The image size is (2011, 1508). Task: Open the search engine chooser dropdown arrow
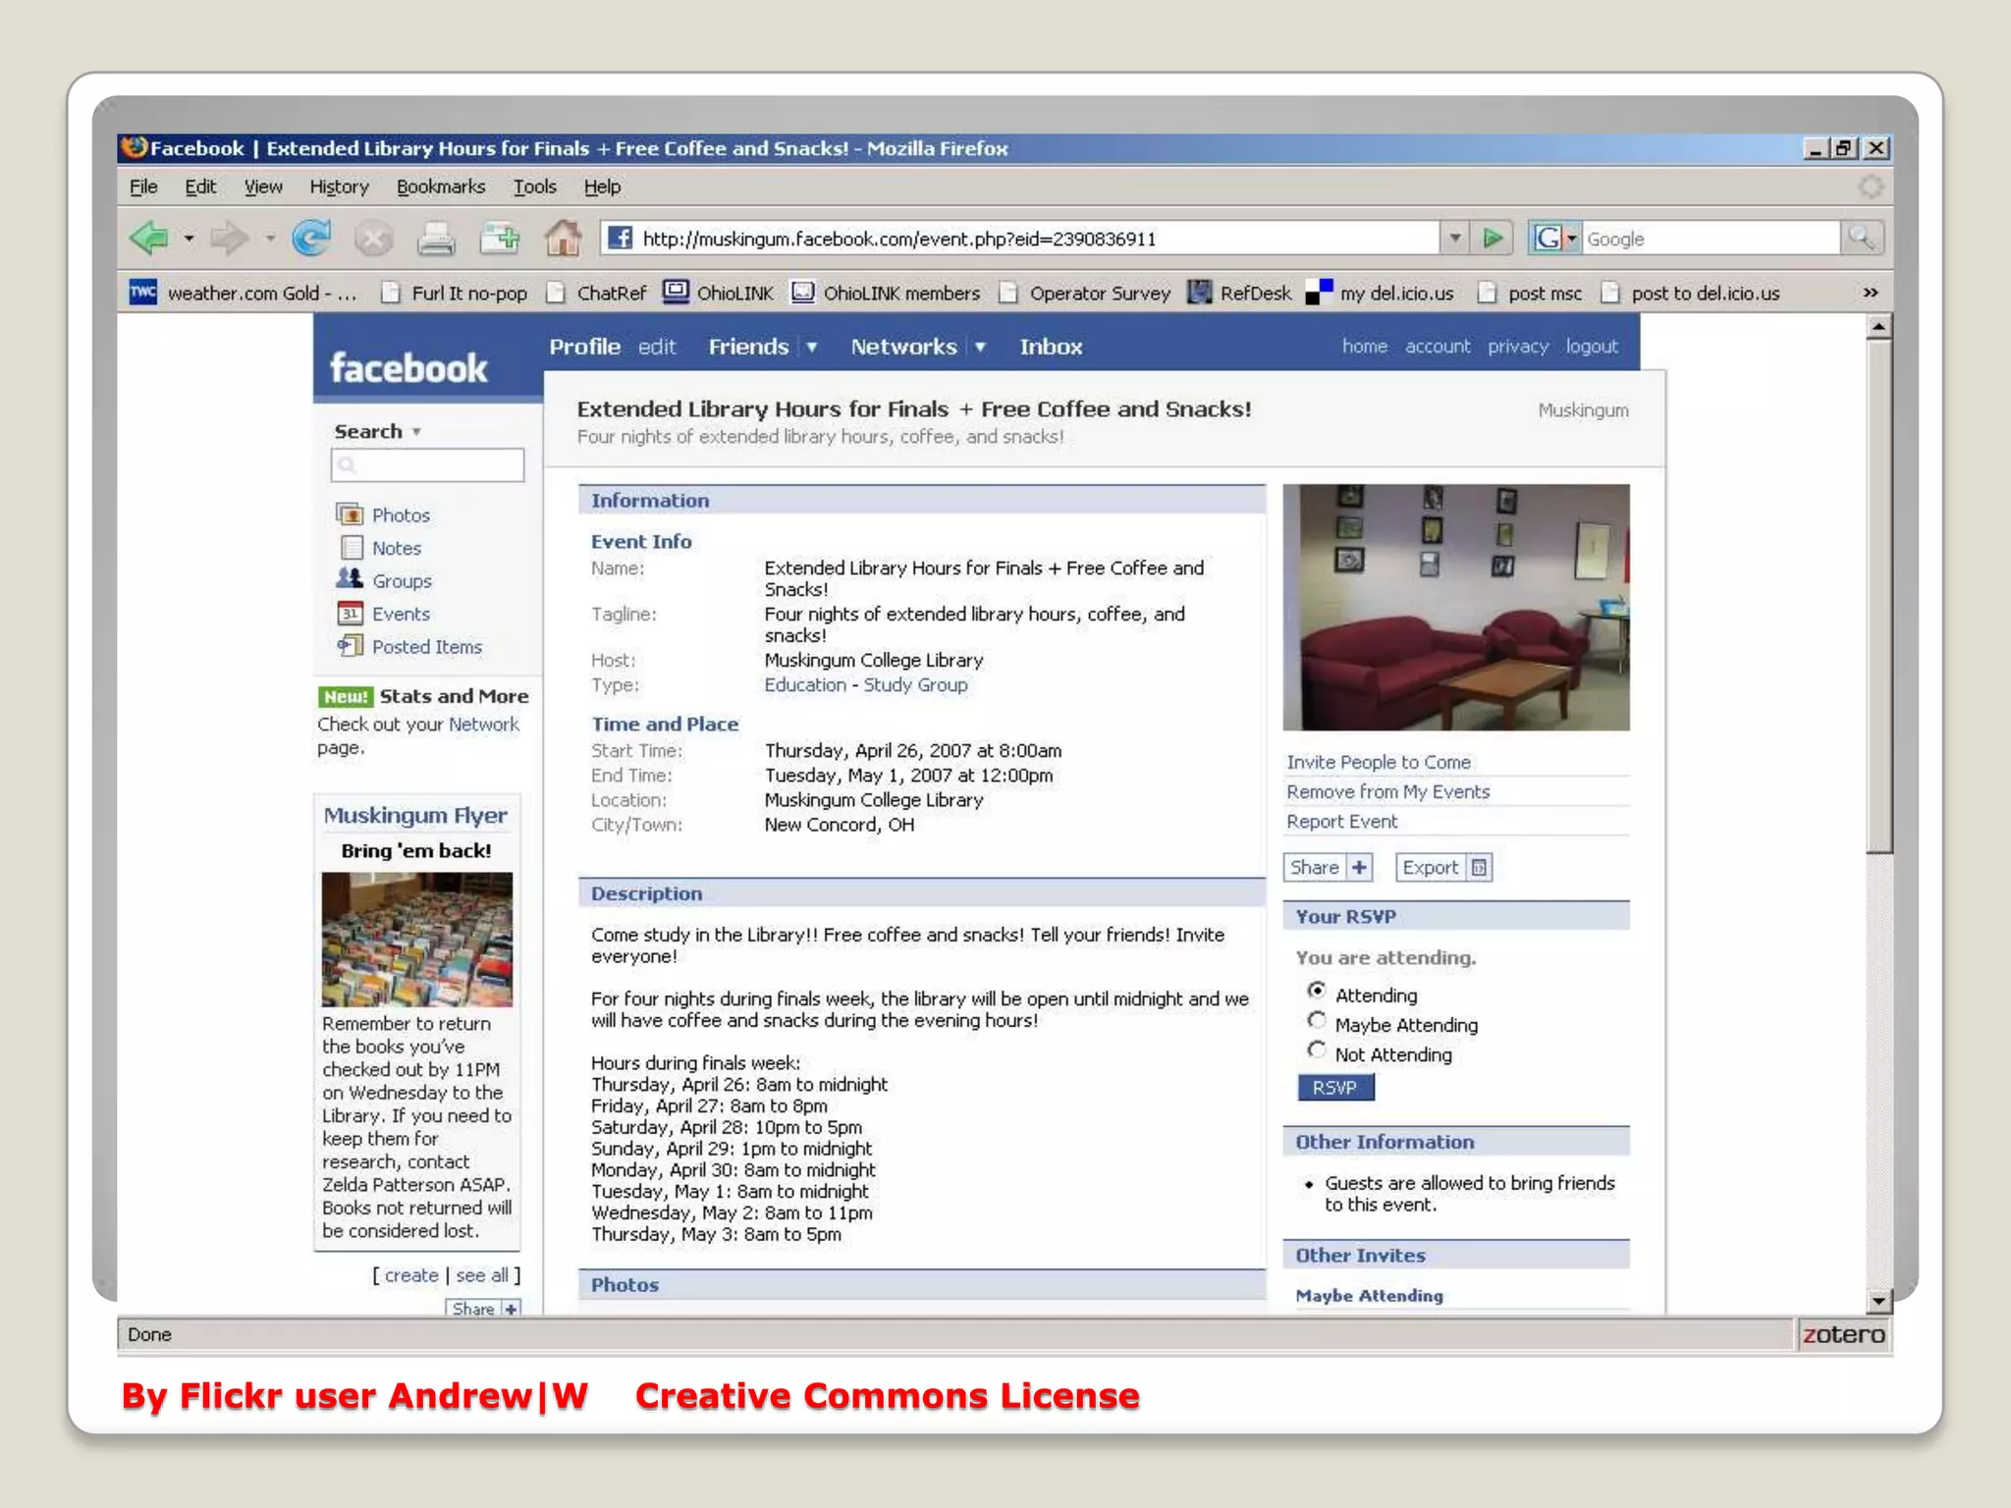pos(1571,239)
